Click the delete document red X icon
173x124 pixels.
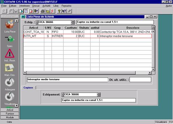tap(31, 11)
